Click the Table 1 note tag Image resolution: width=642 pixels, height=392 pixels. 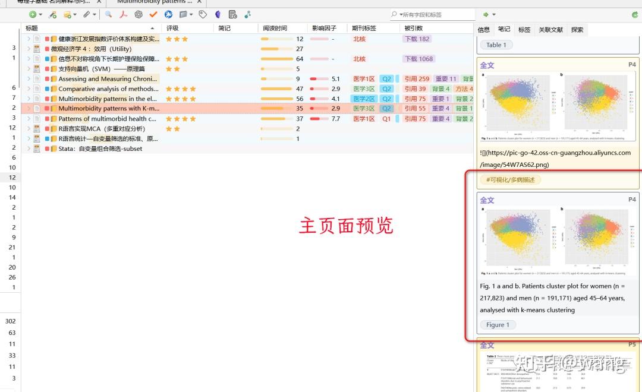(x=496, y=45)
